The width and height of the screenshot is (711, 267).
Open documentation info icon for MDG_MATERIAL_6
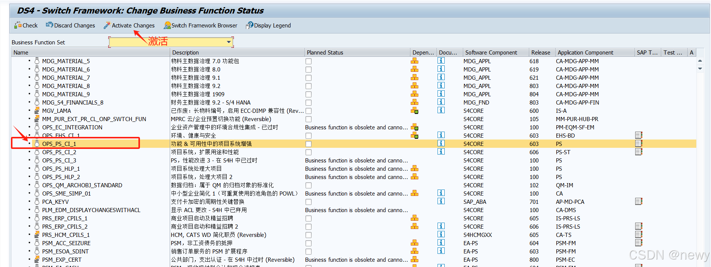[x=441, y=69]
